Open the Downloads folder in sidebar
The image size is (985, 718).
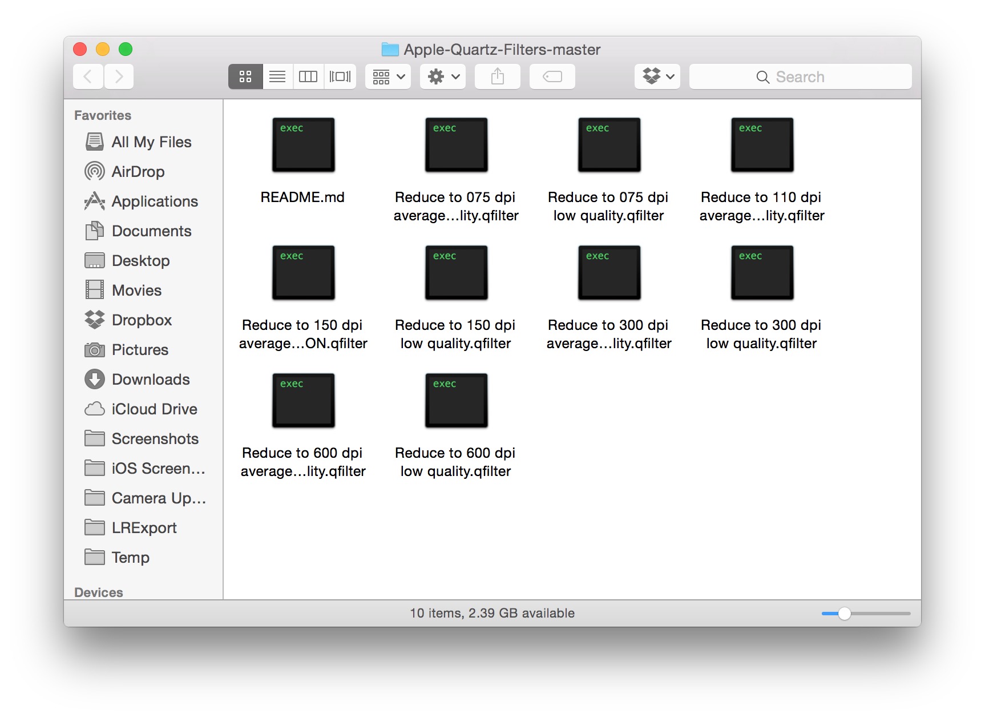pyautogui.click(x=150, y=380)
